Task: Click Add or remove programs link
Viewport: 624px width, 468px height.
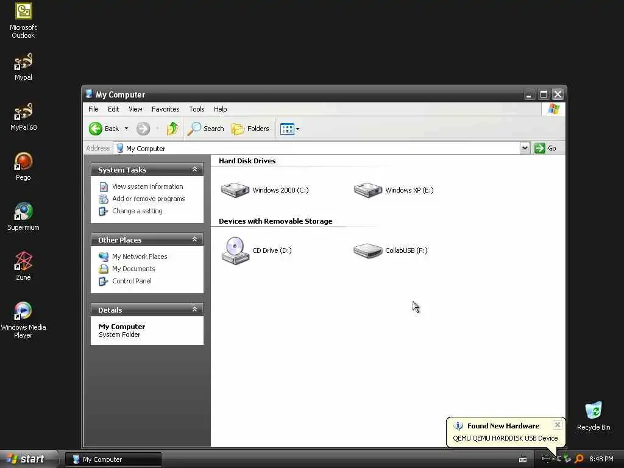Action: pyautogui.click(x=149, y=199)
